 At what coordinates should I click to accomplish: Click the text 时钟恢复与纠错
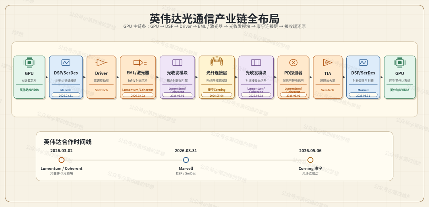coord(363,81)
